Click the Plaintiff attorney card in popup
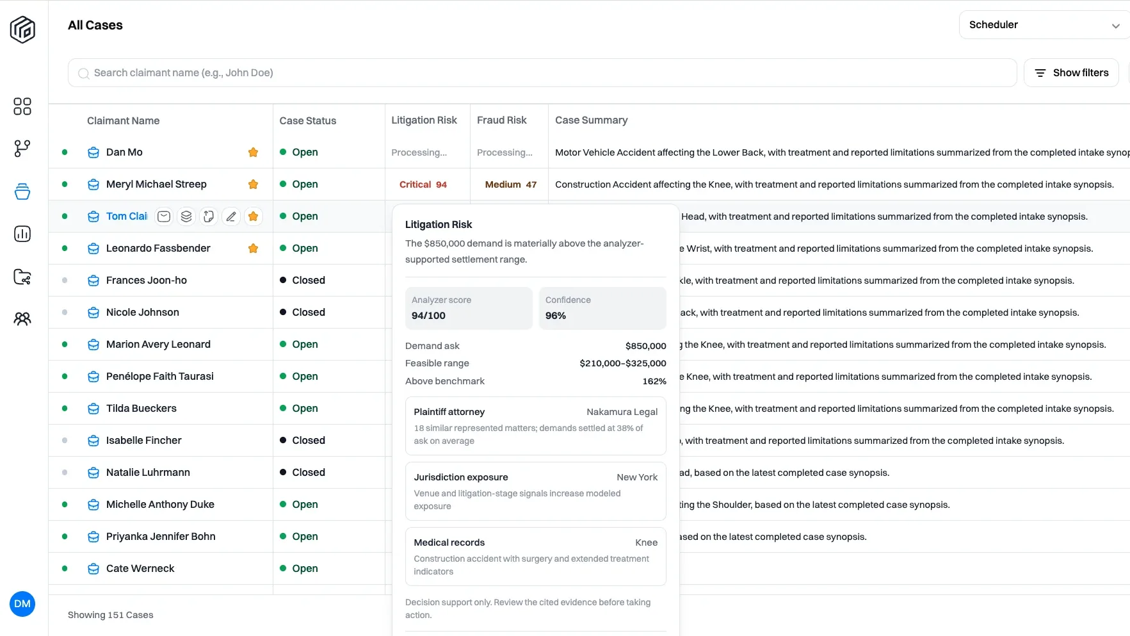 (536, 426)
